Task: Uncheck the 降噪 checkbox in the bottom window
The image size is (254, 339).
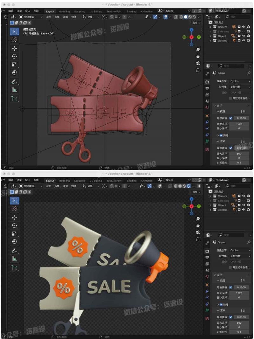Action: click(x=221, y=304)
